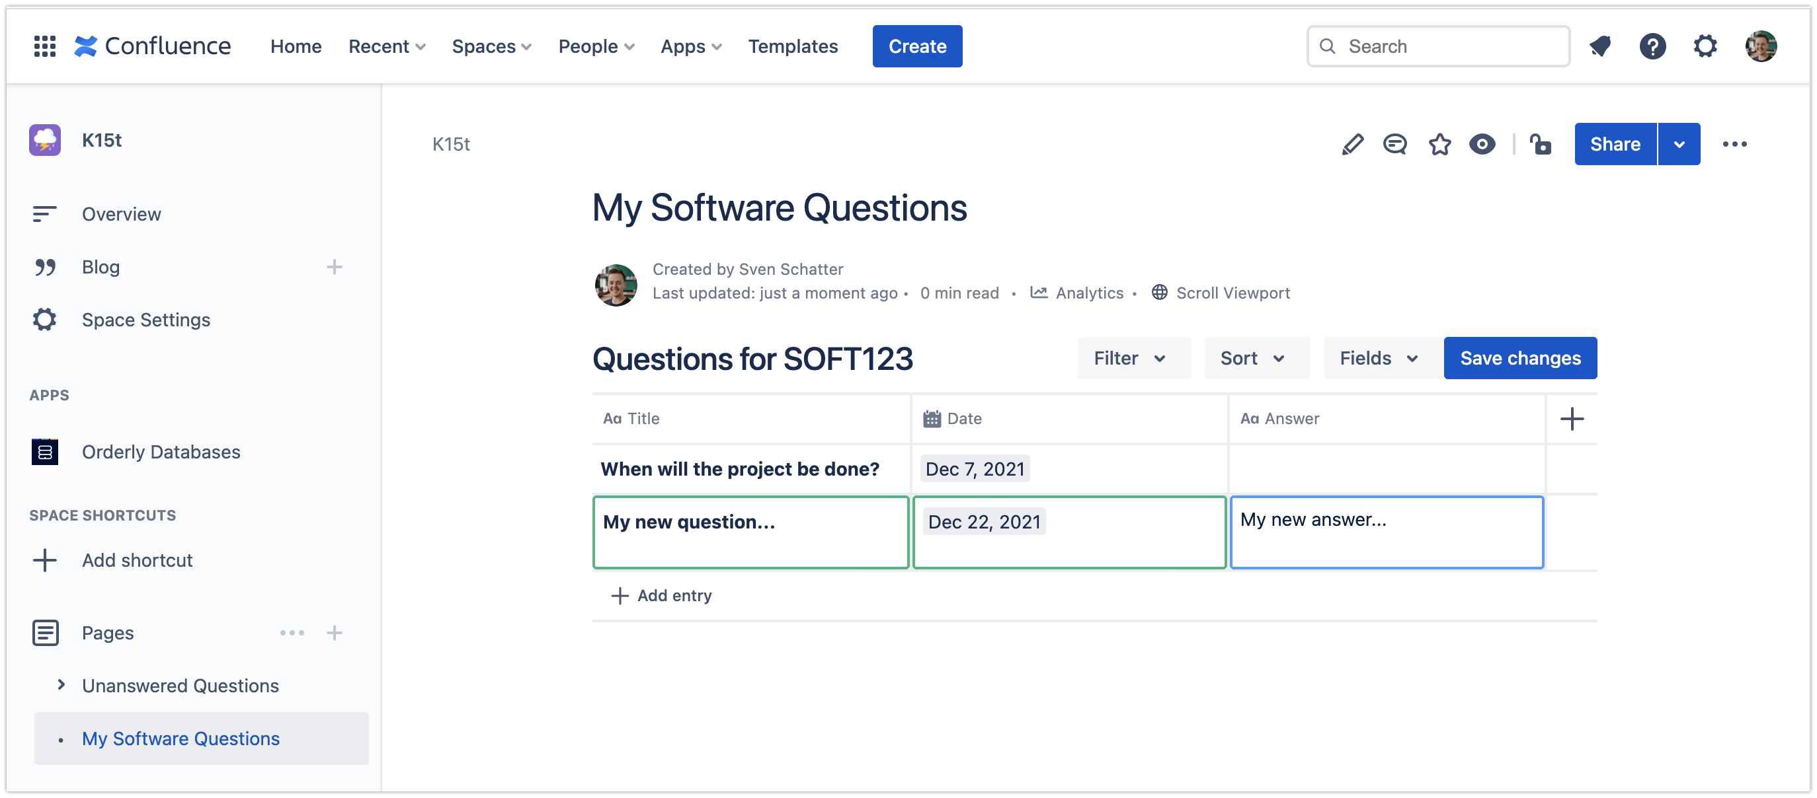This screenshot has height=798, width=1817.
Task: Expand the Unanswered Questions page
Action: click(x=61, y=684)
